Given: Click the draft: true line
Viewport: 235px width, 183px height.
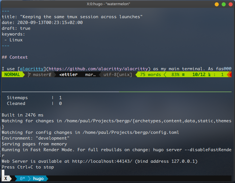Looking at the screenshot, I should [16, 28].
